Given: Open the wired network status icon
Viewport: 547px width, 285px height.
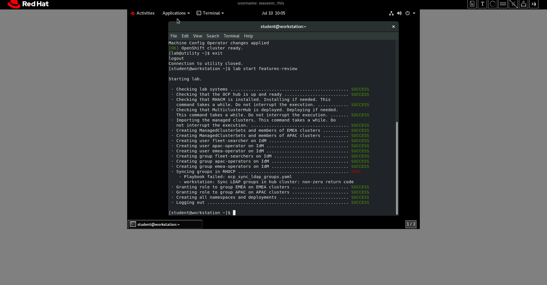Looking at the screenshot, I should (x=391, y=13).
